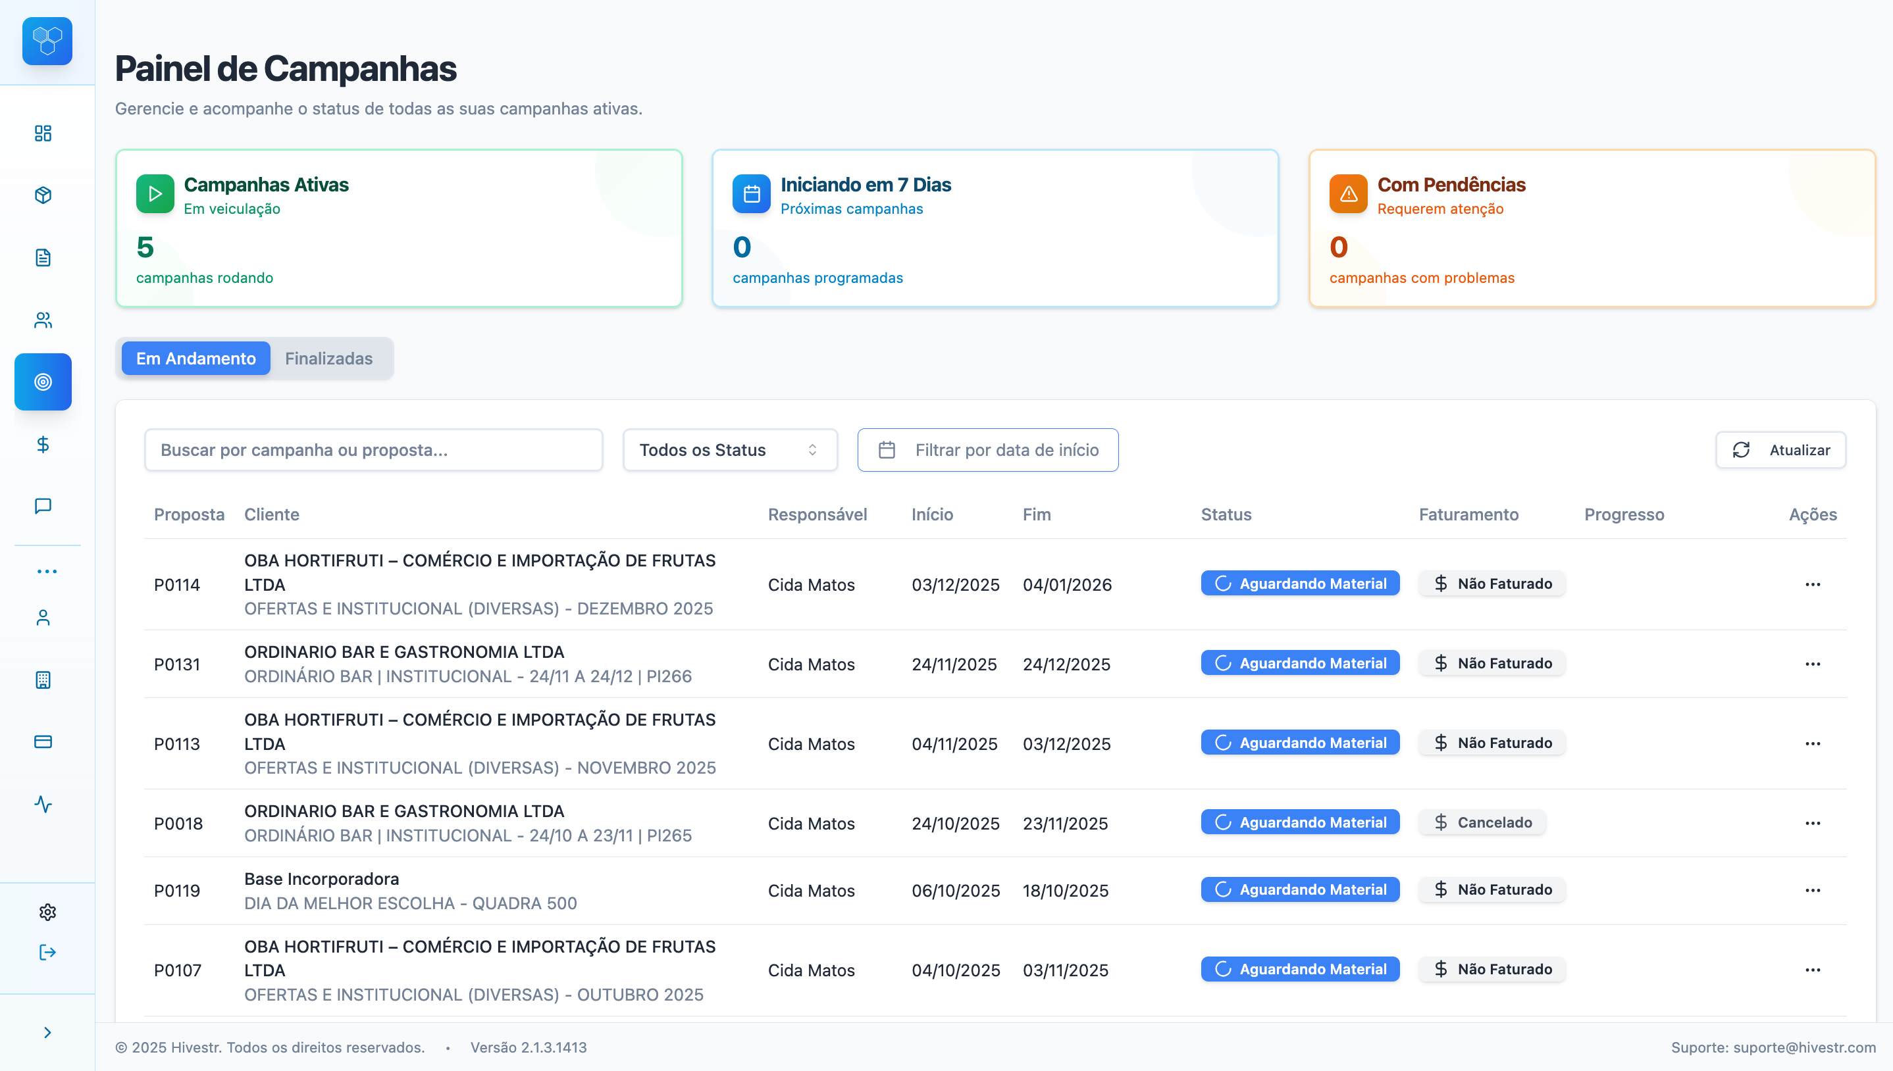Click the Campanhas Ativas summary card
Image resolution: width=1893 pixels, height=1071 pixels.
point(399,229)
